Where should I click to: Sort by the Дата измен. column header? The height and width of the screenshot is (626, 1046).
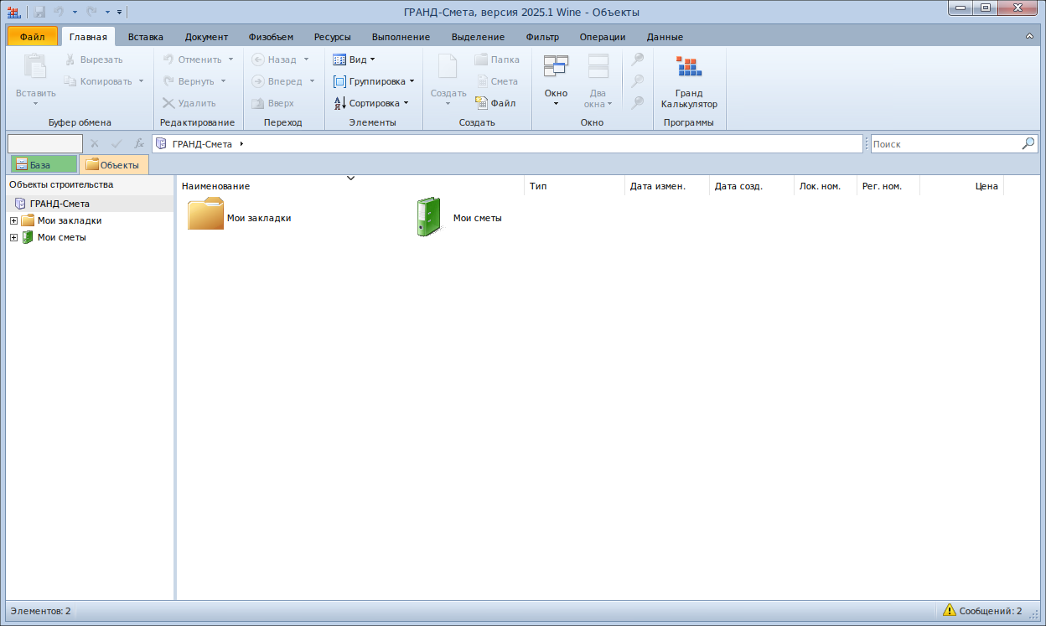667,186
